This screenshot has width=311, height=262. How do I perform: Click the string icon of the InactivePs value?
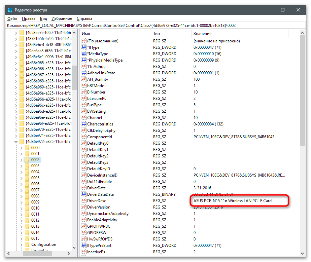tap(84, 252)
